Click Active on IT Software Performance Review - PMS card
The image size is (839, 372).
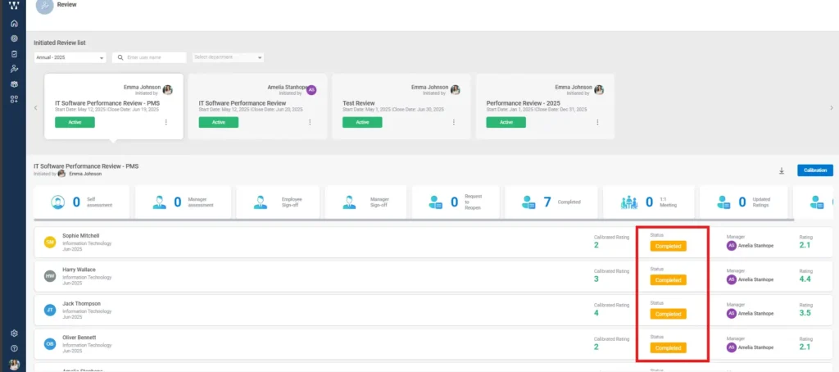point(75,123)
